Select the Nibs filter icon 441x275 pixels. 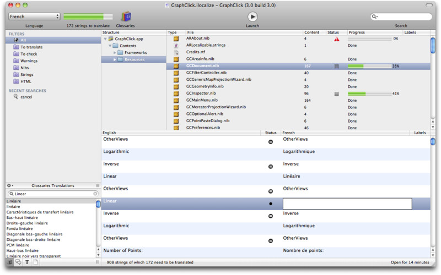pos(16,68)
